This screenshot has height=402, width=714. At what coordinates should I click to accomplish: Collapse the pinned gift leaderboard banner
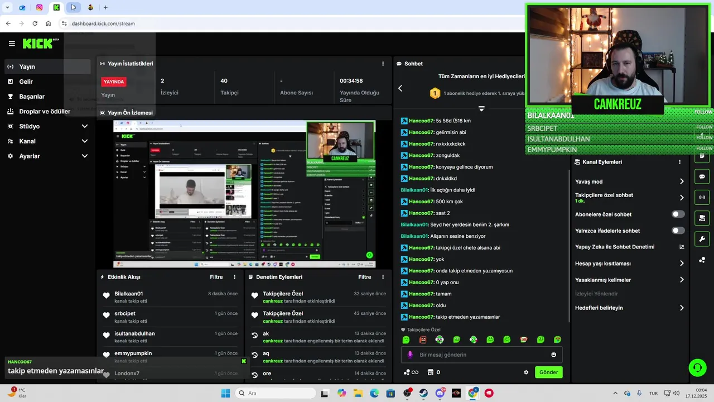481,108
